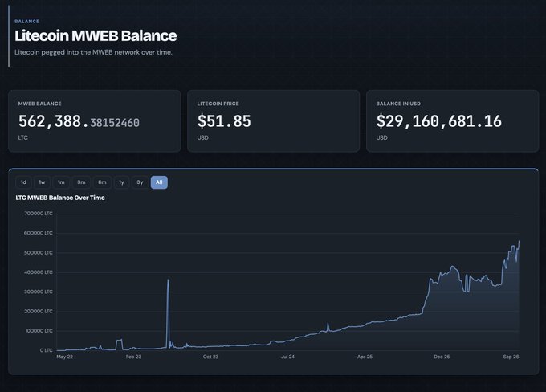Click the Litecoin MWEB Balance heading

coord(96,36)
